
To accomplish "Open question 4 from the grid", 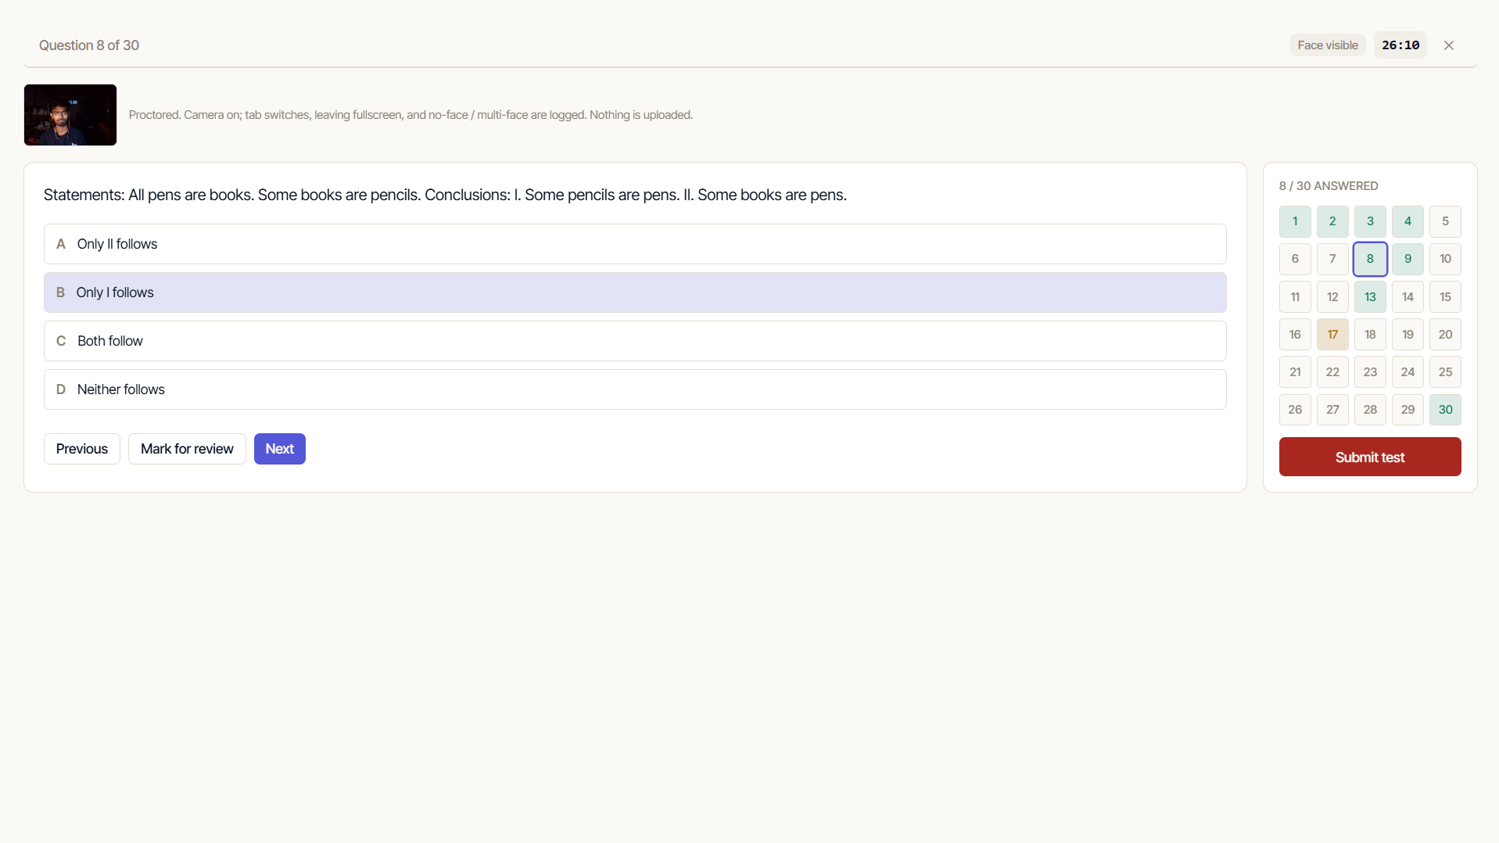I will click(x=1408, y=221).
